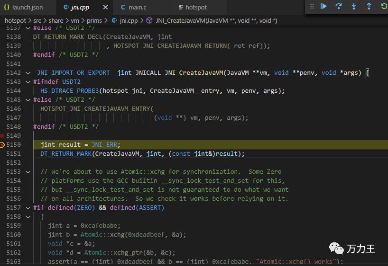The width and height of the screenshot is (388, 266).
Task: Collapse the #if defined(ZERO) block at 5157
Action: [x=28, y=207]
